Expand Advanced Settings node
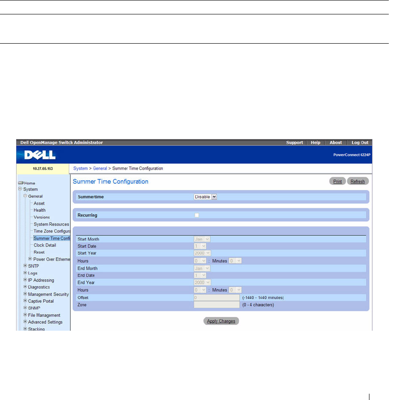This screenshot has height=400, width=405. click(x=25, y=322)
